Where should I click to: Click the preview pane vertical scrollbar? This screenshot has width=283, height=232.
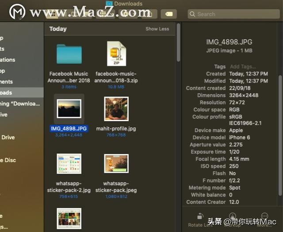[280, 135]
